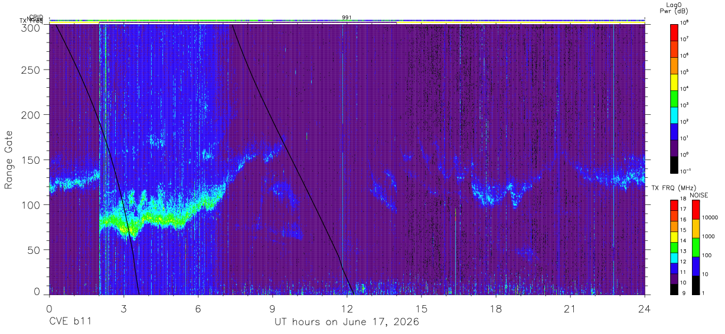Click the Range Gate tick label '100'
Viewport: 725px width, 334px height.
point(30,205)
